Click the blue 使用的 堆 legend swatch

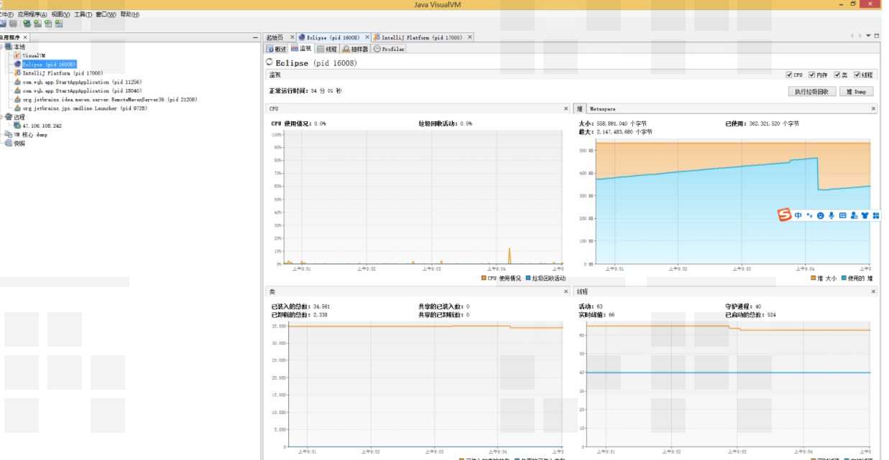tap(844, 278)
